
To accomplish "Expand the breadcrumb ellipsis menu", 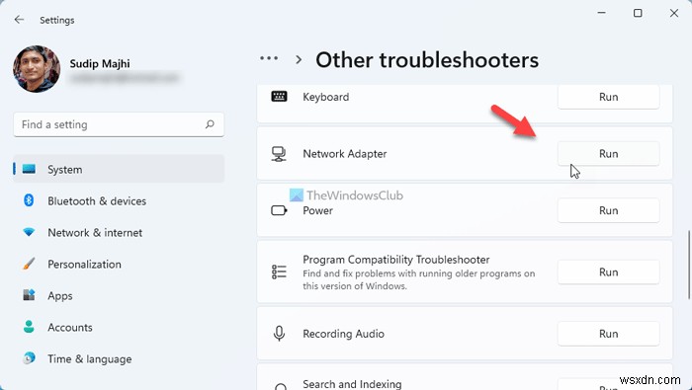I will click(269, 58).
